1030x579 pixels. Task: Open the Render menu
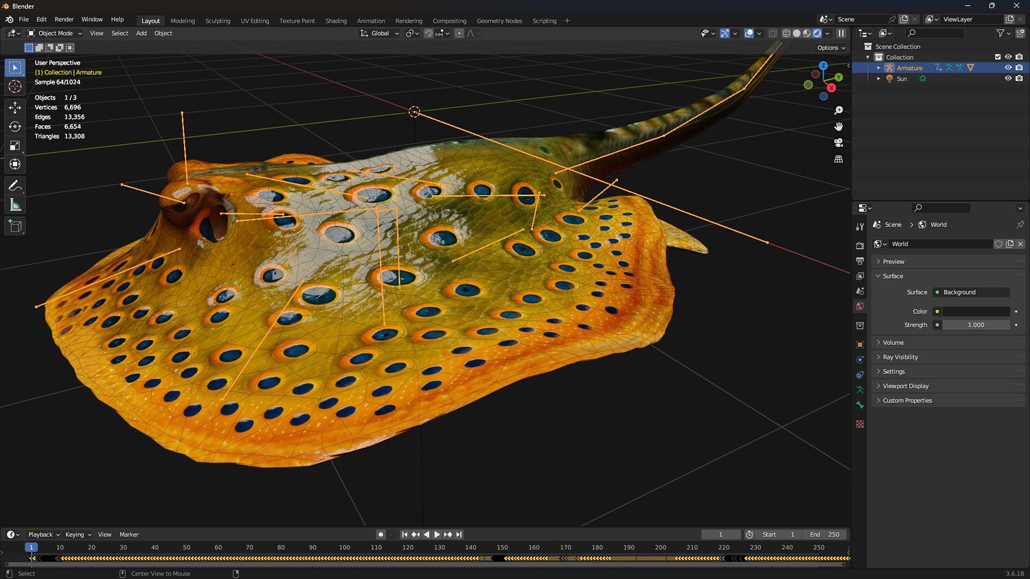[64, 19]
